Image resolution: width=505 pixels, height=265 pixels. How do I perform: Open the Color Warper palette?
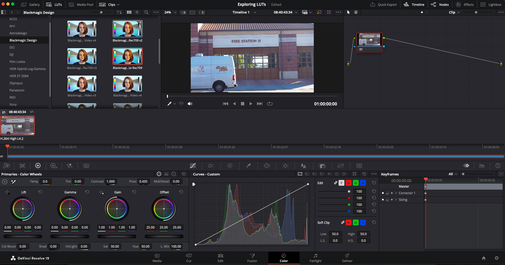(230, 166)
